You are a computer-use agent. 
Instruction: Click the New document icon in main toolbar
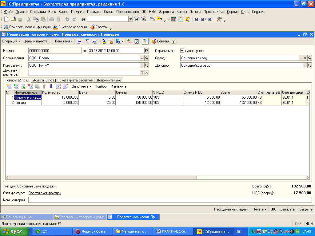[6, 19]
